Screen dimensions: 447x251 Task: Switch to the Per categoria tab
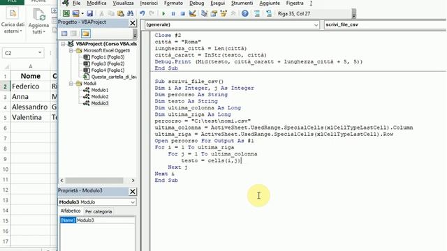tap(98, 211)
